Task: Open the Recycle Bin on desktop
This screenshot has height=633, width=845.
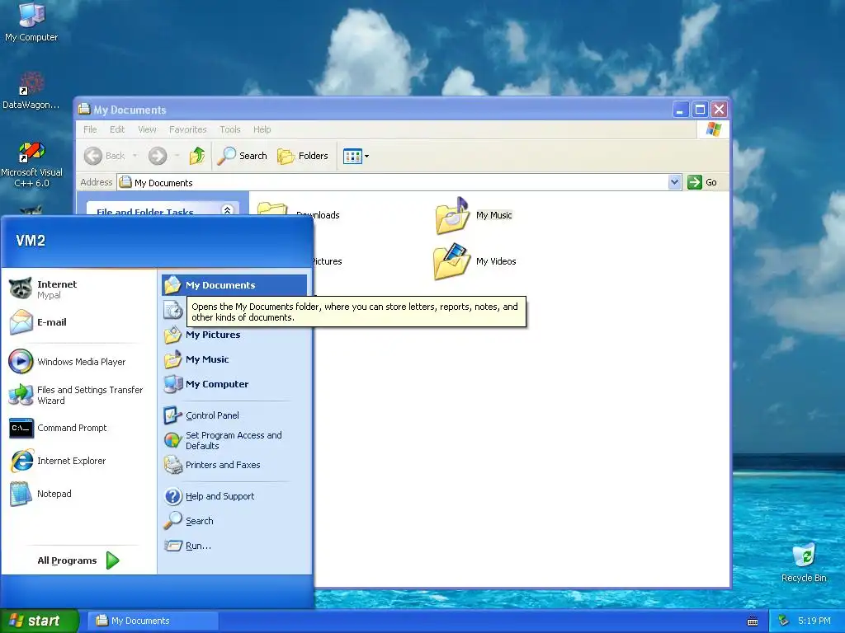Action: 804,563
